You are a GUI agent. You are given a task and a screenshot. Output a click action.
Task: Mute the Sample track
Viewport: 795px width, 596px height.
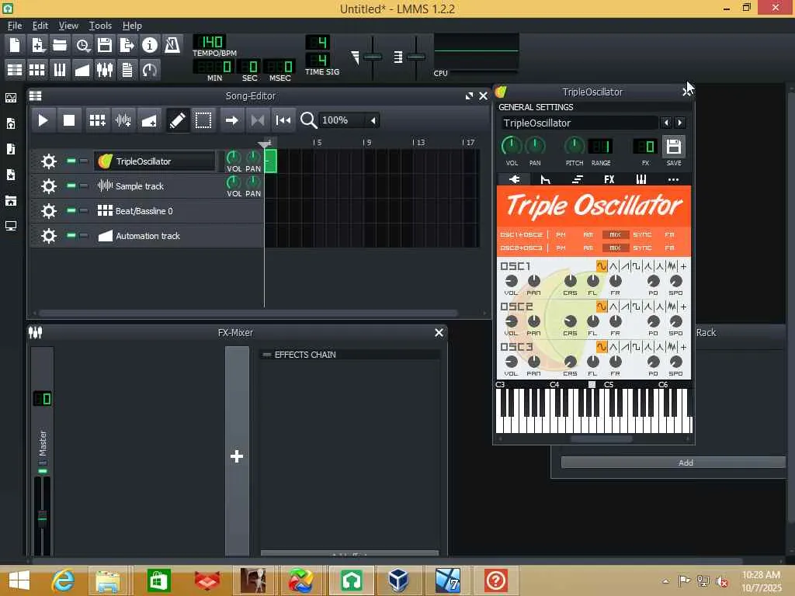[71, 186]
